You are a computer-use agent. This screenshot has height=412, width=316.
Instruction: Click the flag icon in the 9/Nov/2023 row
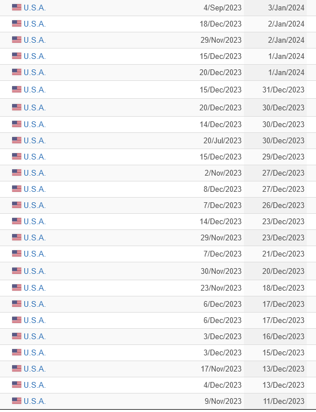(x=17, y=401)
